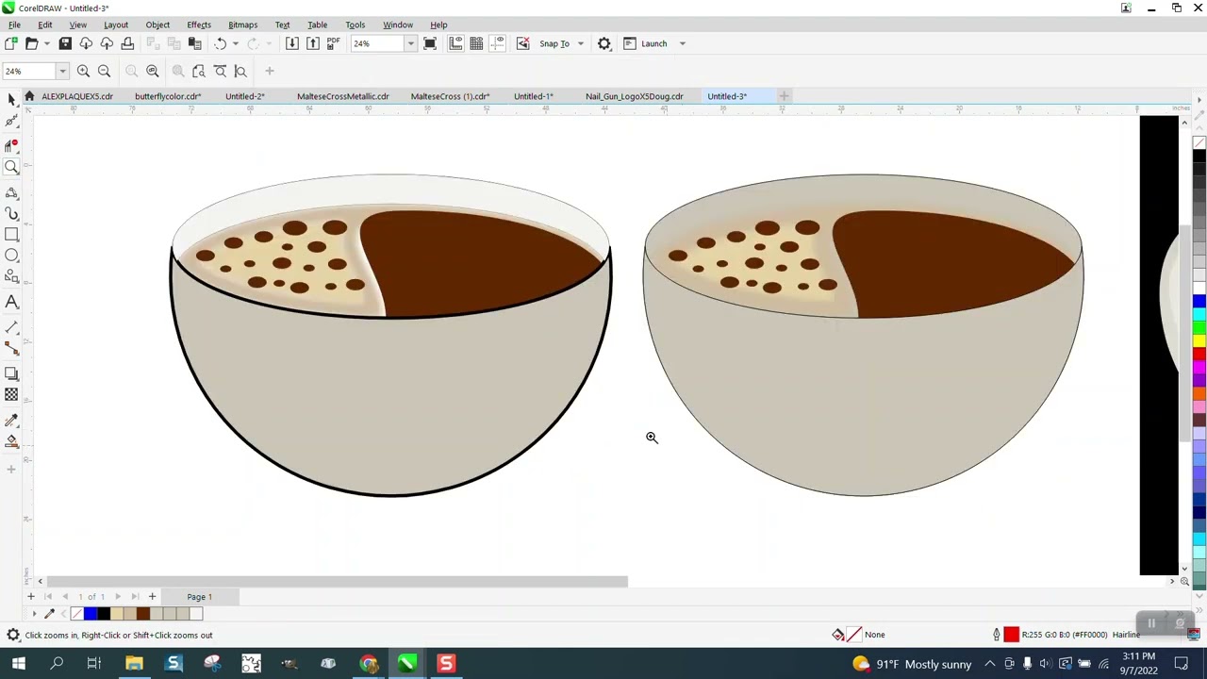Select the Rectangle tool
The width and height of the screenshot is (1207, 679).
coord(11,234)
